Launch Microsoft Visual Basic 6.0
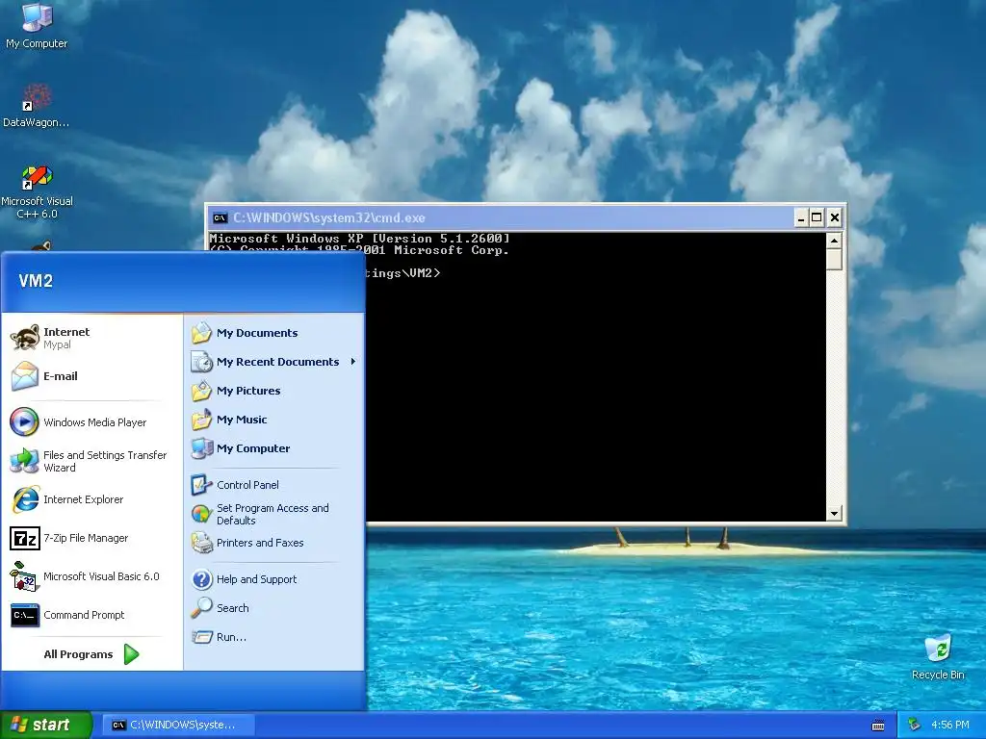Screen dimensions: 986x739 (91, 576)
